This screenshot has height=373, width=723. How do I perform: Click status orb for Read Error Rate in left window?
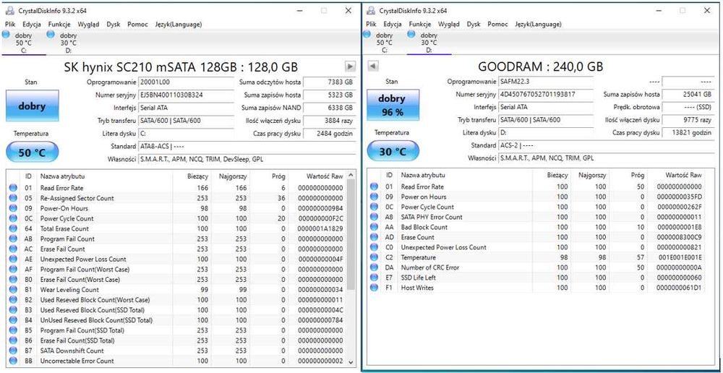(13, 188)
